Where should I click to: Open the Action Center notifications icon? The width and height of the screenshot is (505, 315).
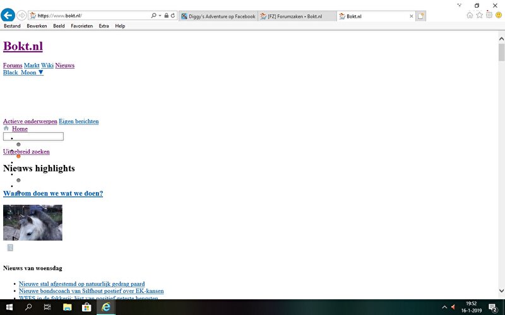(x=493, y=307)
